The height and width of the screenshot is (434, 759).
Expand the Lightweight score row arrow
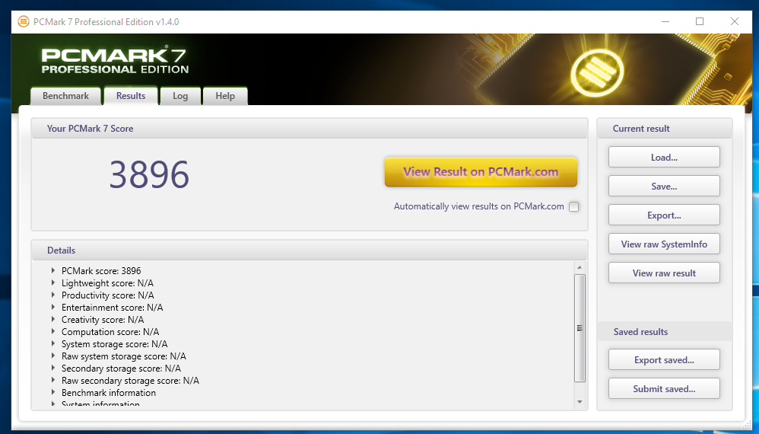click(53, 283)
